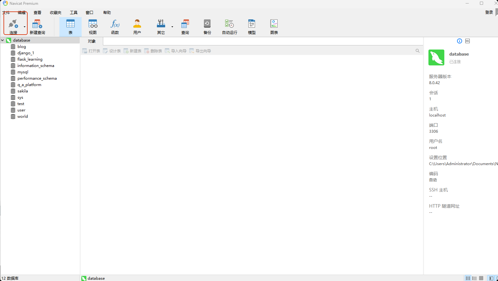The height and width of the screenshot is (281, 498).
Task: Select the sys database
Action: tap(20, 97)
